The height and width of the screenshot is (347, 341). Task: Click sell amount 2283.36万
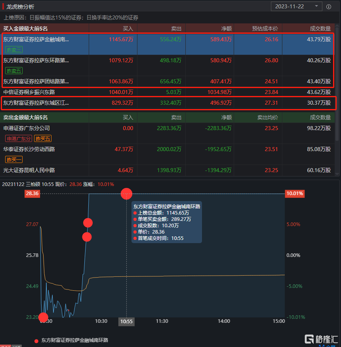[x=169, y=128]
